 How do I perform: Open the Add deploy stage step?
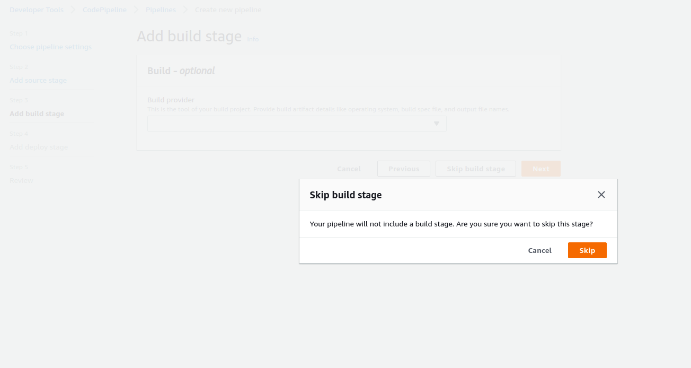click(x=39, y=147)
